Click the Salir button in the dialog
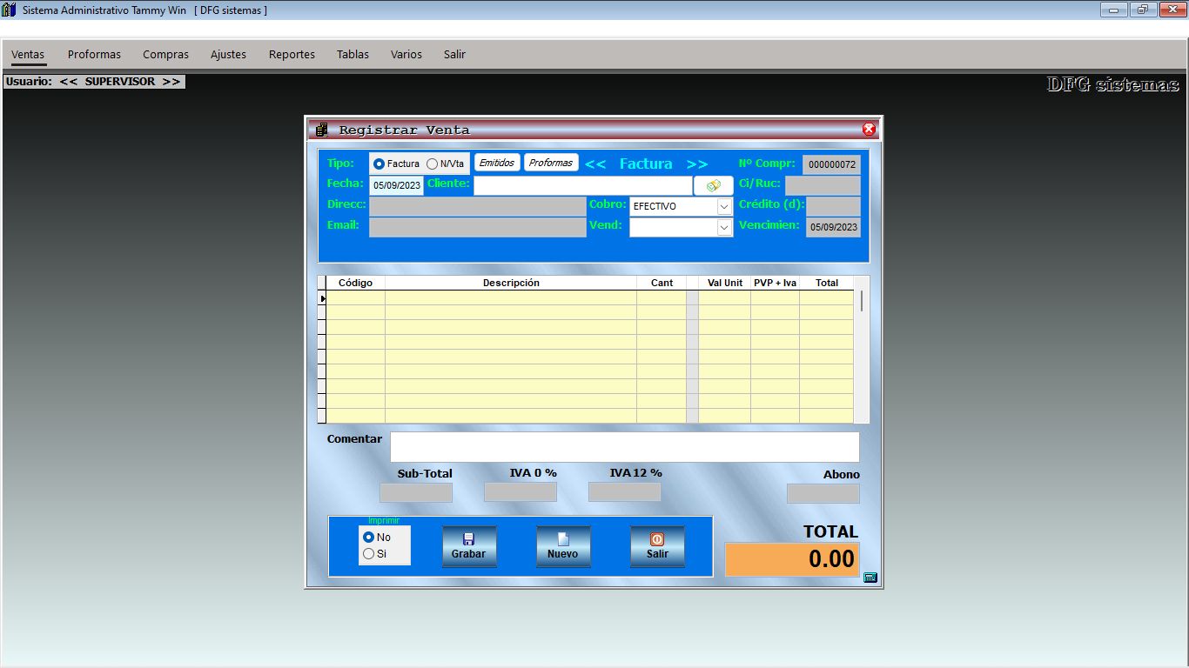The image size is (1189, 668). 657,546
